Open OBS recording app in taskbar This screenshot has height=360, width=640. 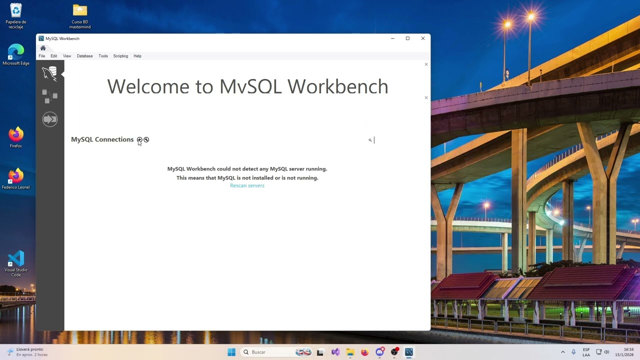tap(394, 352)
